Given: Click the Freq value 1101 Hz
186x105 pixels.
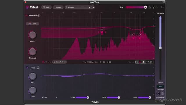Looking at the screenshot, I should (90, 62).
